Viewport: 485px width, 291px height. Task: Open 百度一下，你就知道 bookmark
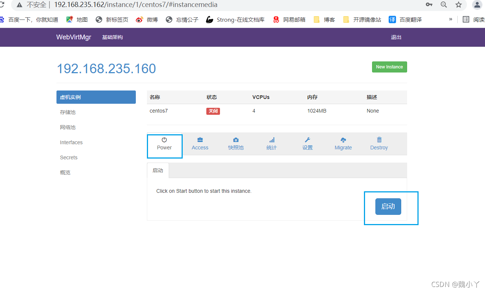30,19
